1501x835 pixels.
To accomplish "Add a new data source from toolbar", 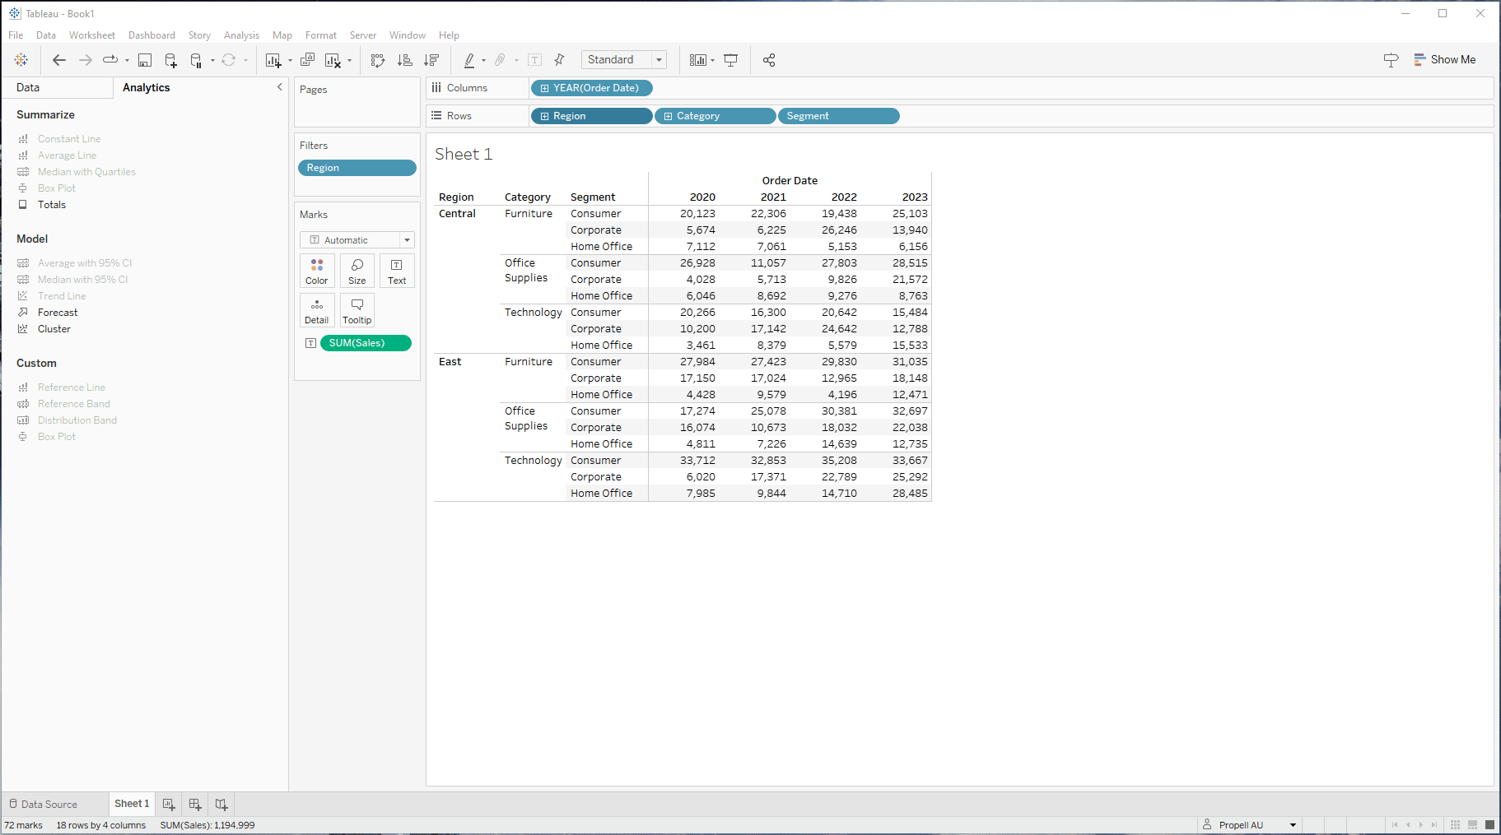I will pos(170,60).
